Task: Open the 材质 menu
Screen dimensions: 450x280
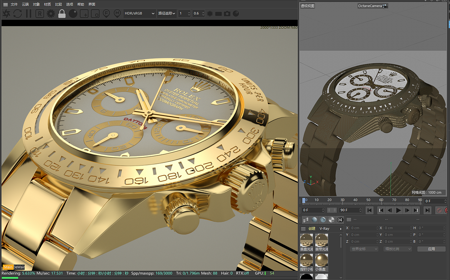Action: [x=47, y=5]
